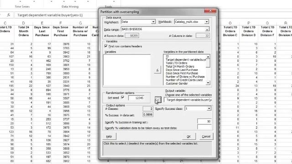Click the formula bar text
Screen dimensions: 292x164
point(50,15)
